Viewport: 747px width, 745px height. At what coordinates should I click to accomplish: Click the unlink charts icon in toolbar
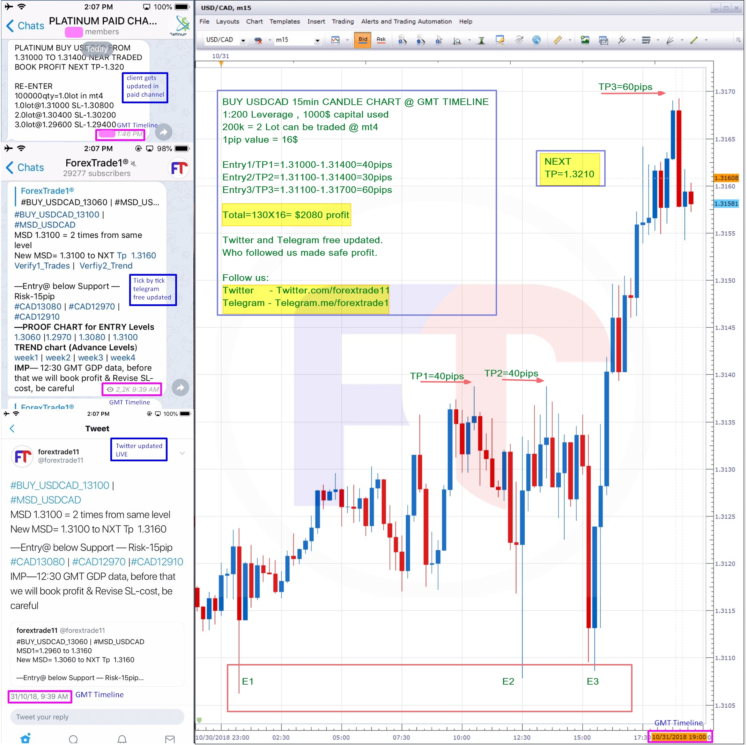point(258,40)
